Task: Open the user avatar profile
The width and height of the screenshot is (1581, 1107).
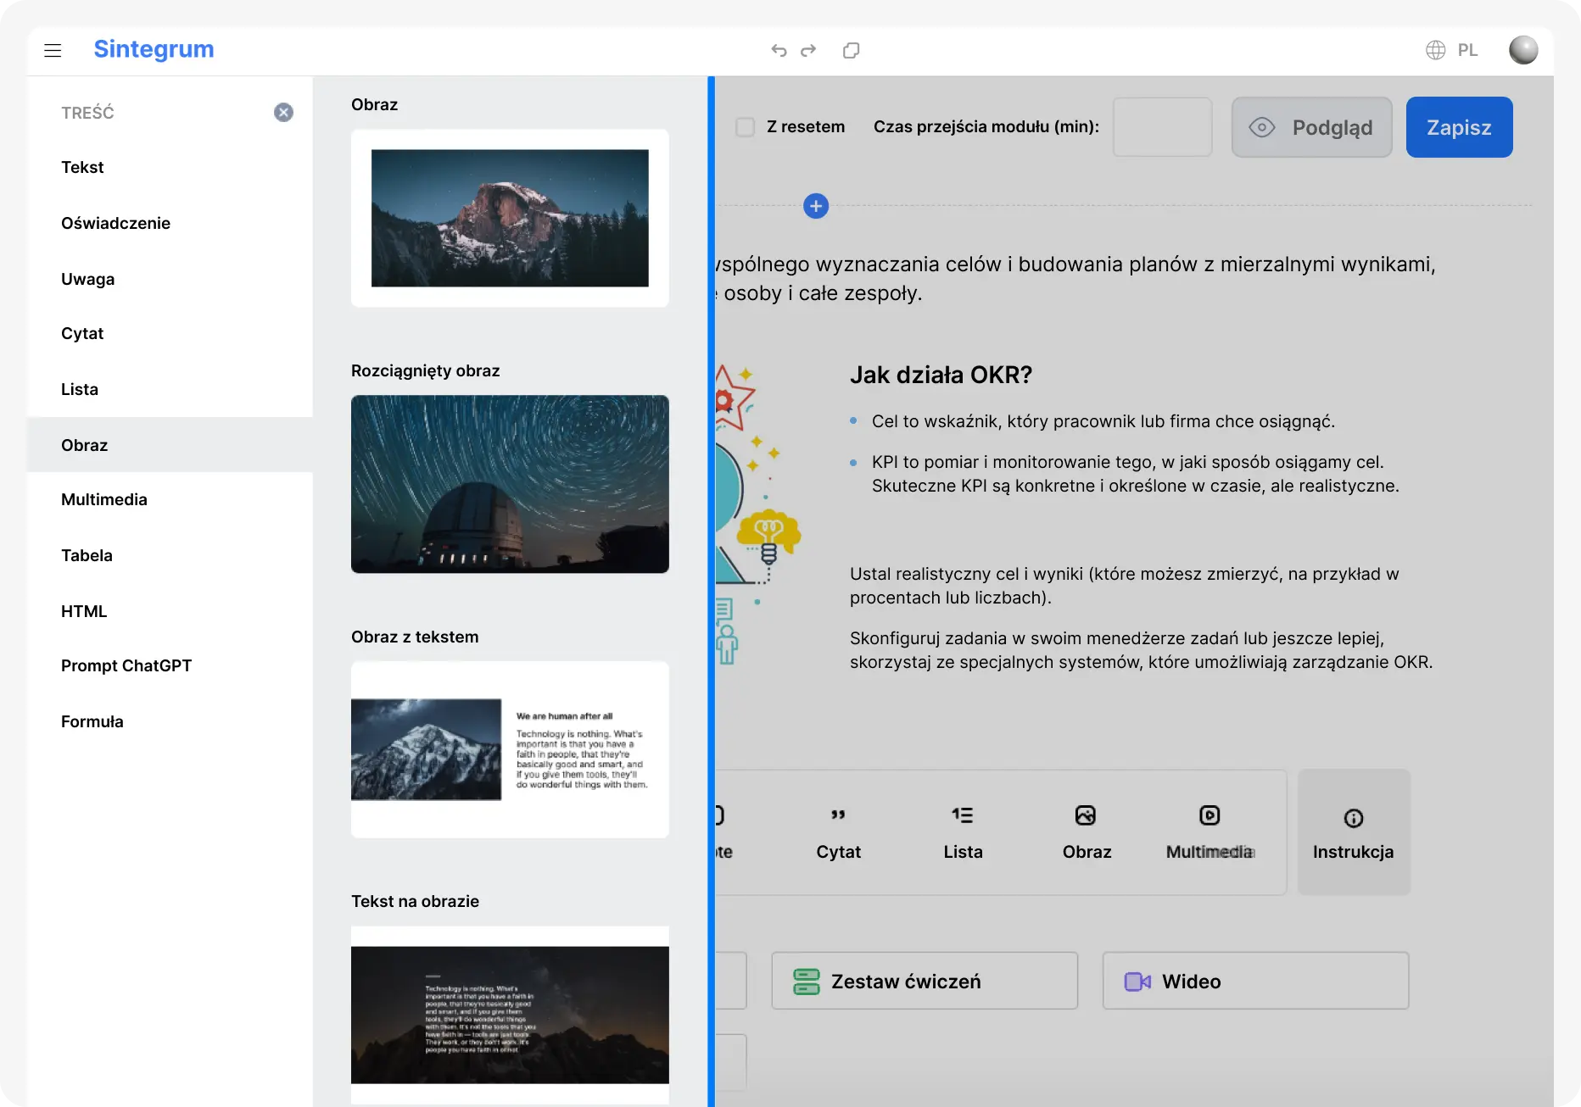Action: tap(1522, 50)
